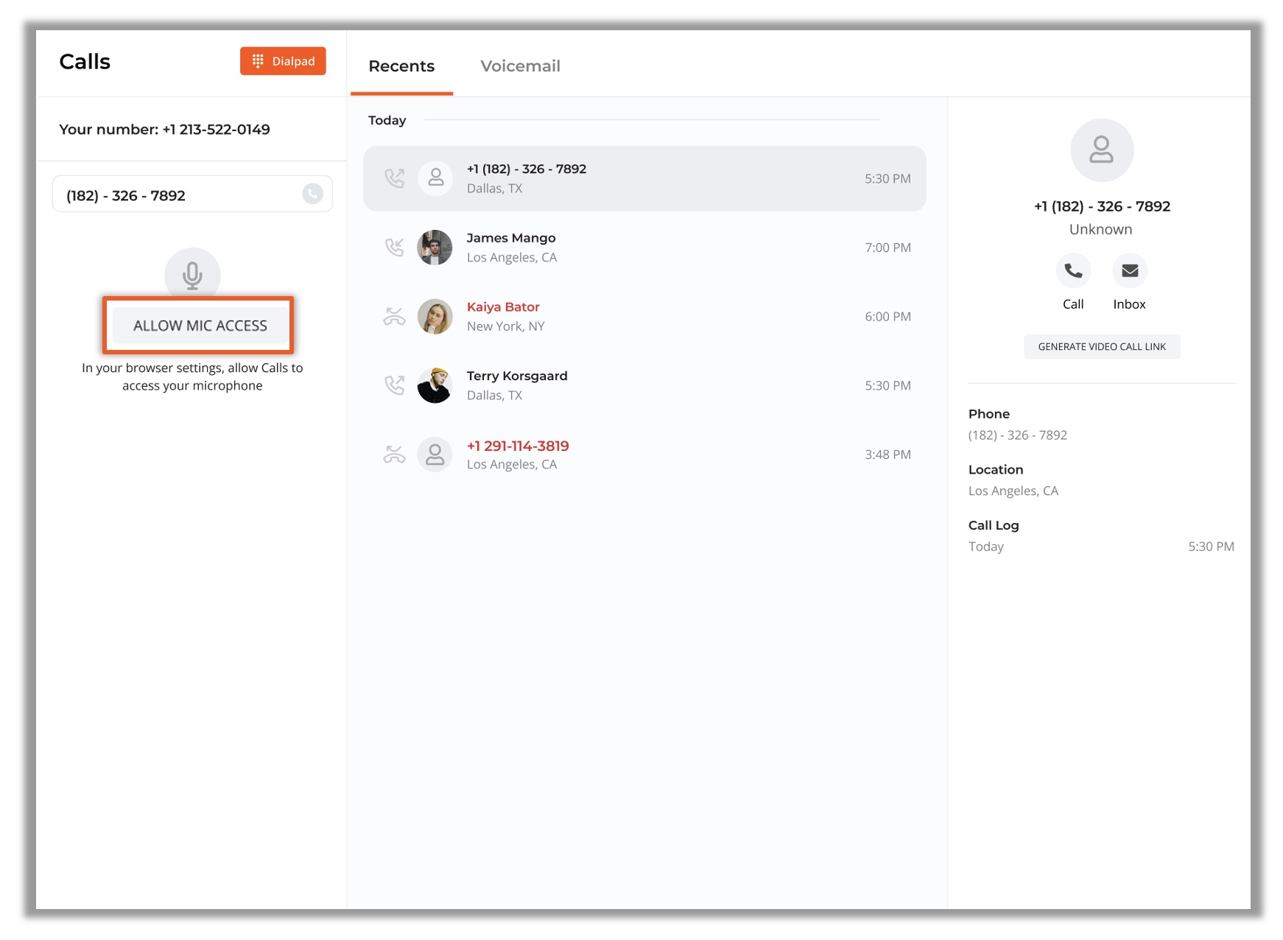Click 5:30 PM time of Terry Korsgaard call
Image resolution: width=1283 pixels, height=940 pixels.
point(887,385)
